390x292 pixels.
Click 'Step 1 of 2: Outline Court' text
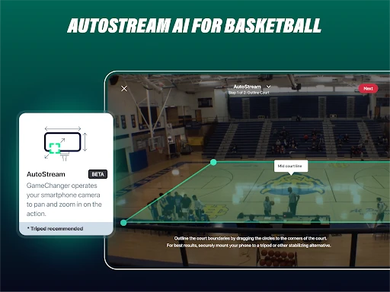[x=248, y=93]
